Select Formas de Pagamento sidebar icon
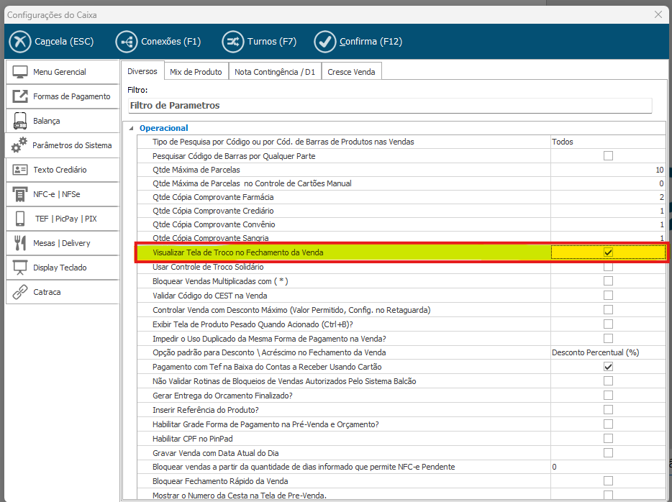 coord(20,96)
